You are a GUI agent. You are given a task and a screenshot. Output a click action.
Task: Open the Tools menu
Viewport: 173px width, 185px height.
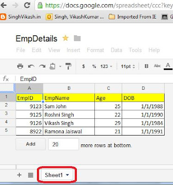coord(135,50)
